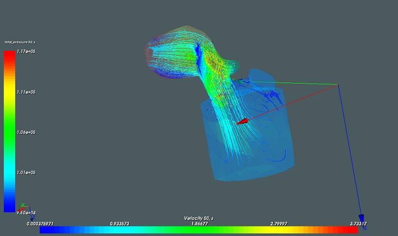Image resolution: width=398 pixels, height=236 pixels.
Task: Click the 3.73317 velocity maximum label
Action: coord(358,224)
